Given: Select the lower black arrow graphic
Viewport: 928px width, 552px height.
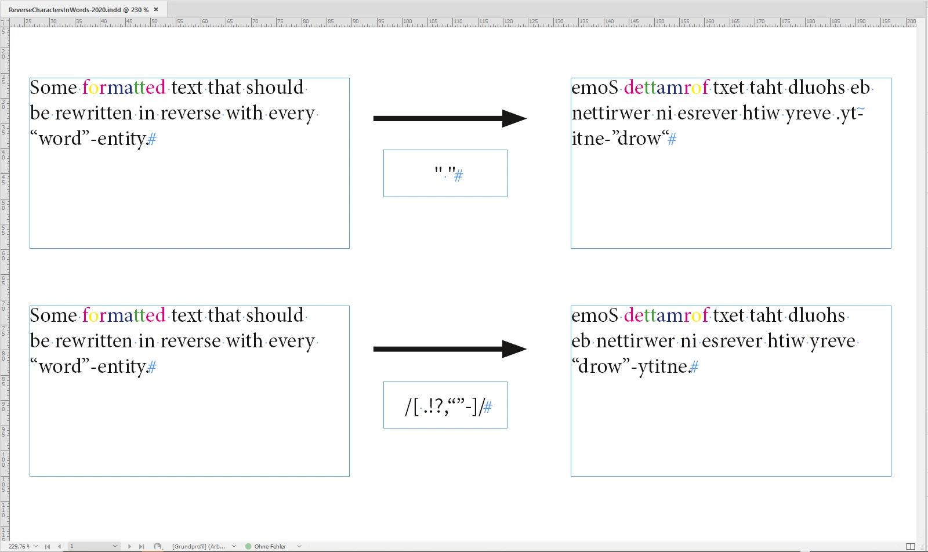Looking at the screenshot, I should pyautogui.click(x=450, y=349).
